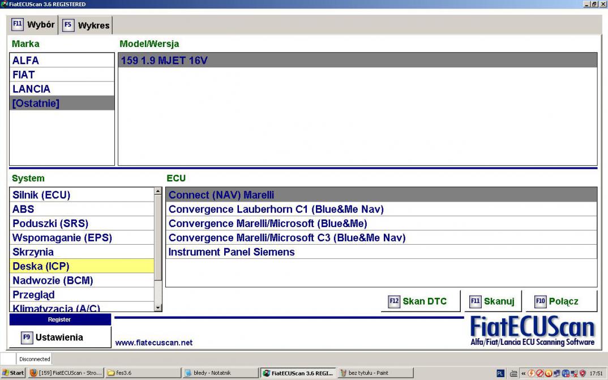Click the F11 key icon on Skanuj
This screenshot has height=380, width=608.
tap(476, 301)
